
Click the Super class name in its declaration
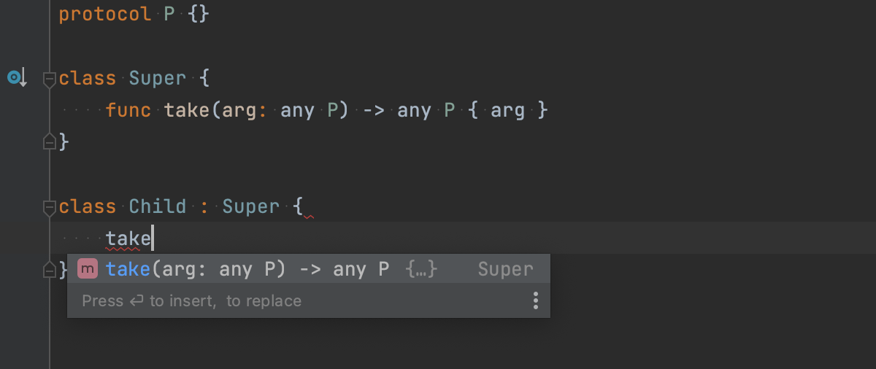tap(157, 78)
